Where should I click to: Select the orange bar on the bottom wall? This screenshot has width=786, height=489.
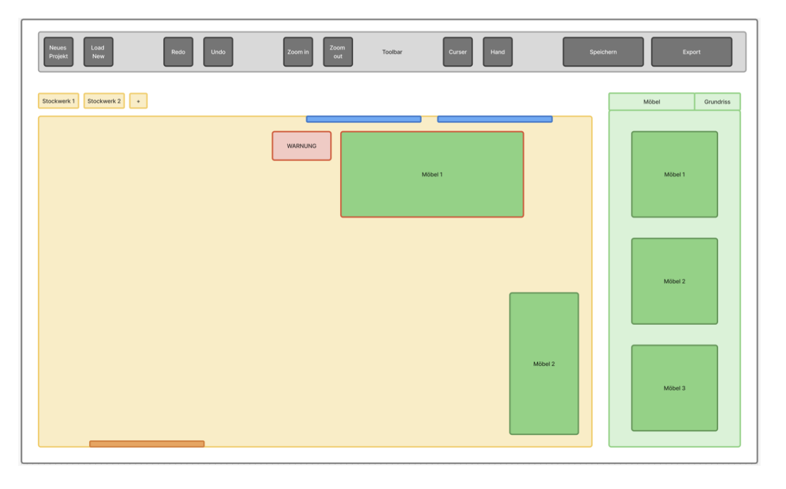[147, 444]
